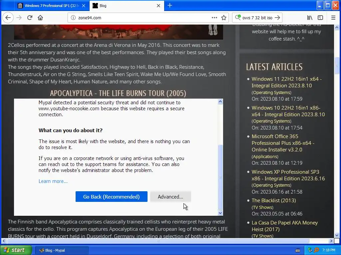Reload the current page
The height and width of the screenshot is (255, 341).
coord(30,18)
